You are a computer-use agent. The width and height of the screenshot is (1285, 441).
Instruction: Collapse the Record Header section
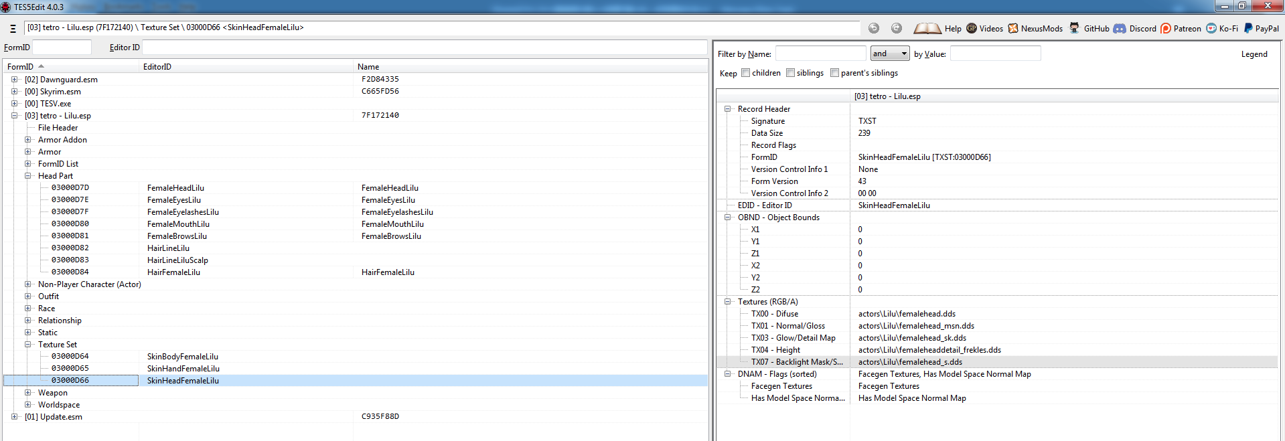pyautogui.click(x=727, y=109)
